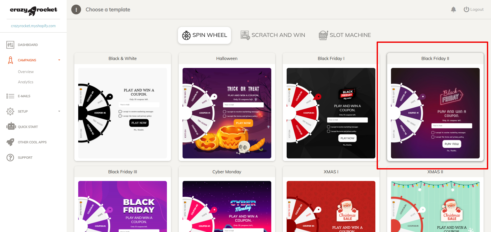Click the Support question mark icon
The height and width of the screenshot is (232, 491).
pyautogui.click(x=10, y=157)
